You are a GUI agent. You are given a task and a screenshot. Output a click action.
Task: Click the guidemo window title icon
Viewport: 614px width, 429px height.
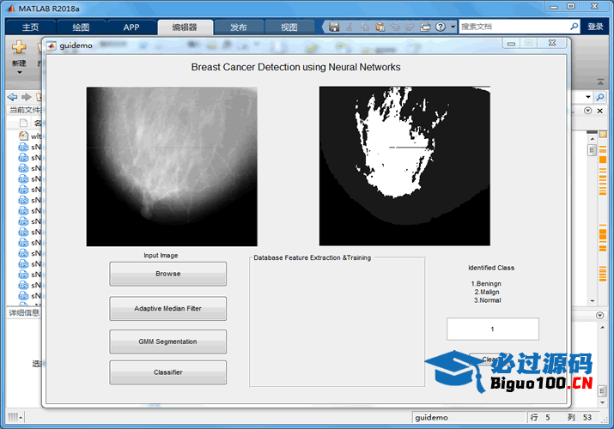52,45
